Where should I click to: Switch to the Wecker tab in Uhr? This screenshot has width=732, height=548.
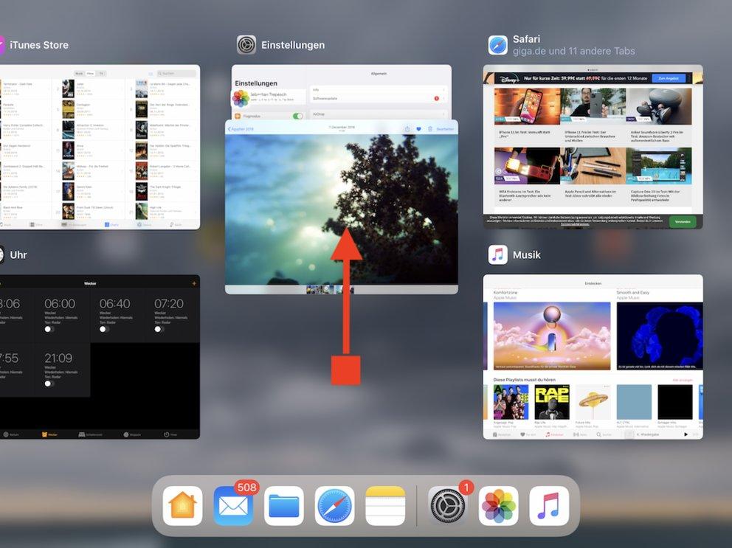click(49, 434)
